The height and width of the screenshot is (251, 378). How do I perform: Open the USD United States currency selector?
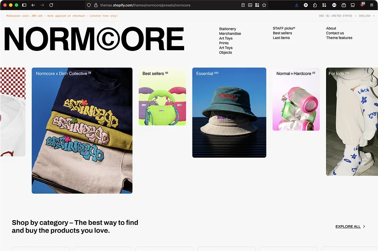click(x=338, y=16)
